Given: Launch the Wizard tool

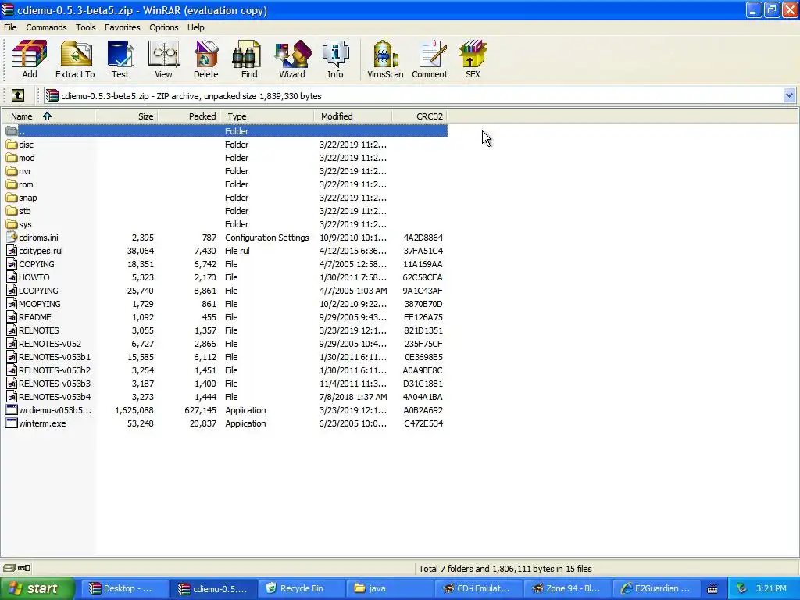Looking at the screenshot, I should coord(292,59).
